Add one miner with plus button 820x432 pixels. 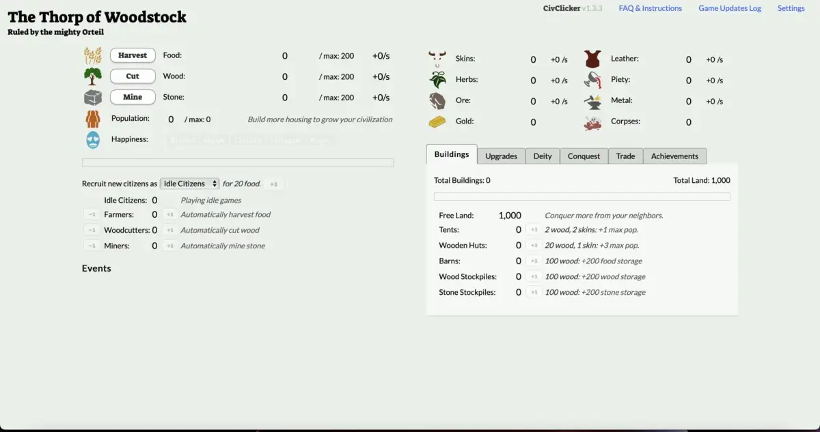coord(169,246)
